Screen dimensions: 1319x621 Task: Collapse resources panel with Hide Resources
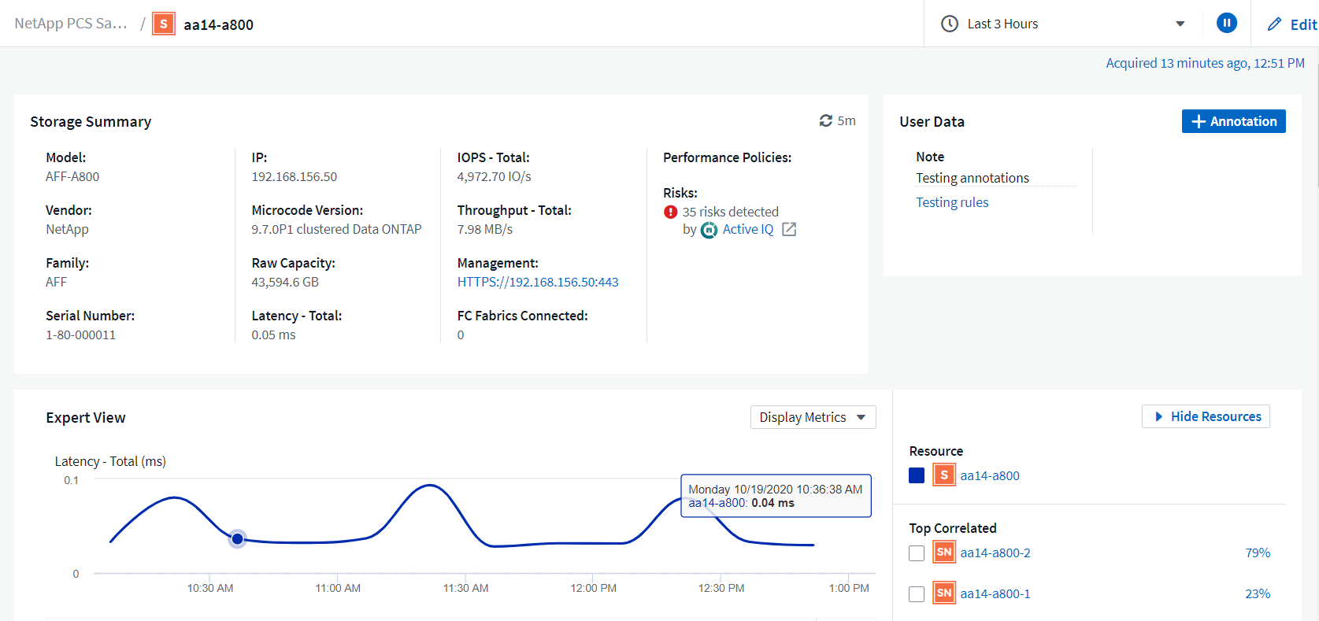pyautogui.click(x=1206, y=416)
